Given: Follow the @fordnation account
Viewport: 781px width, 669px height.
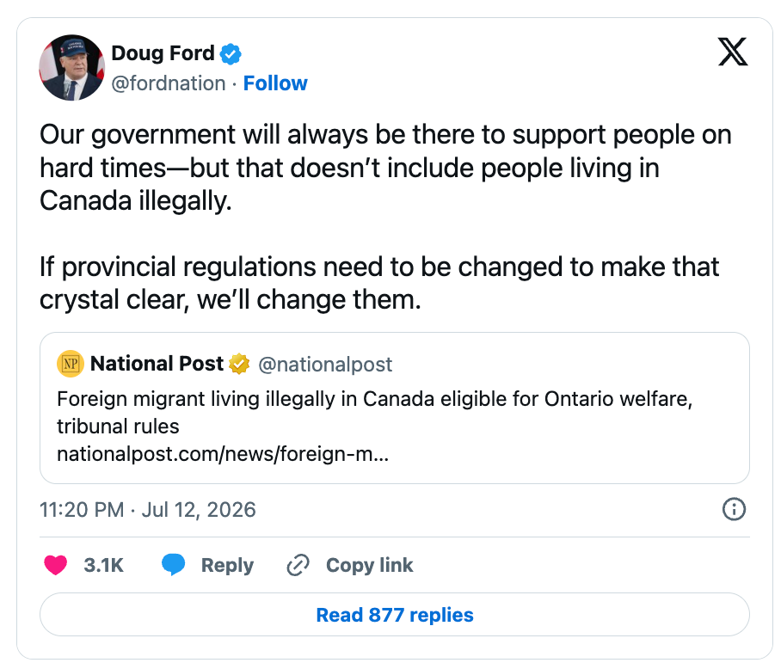Looking at the screenshot, I should point(275,83).
